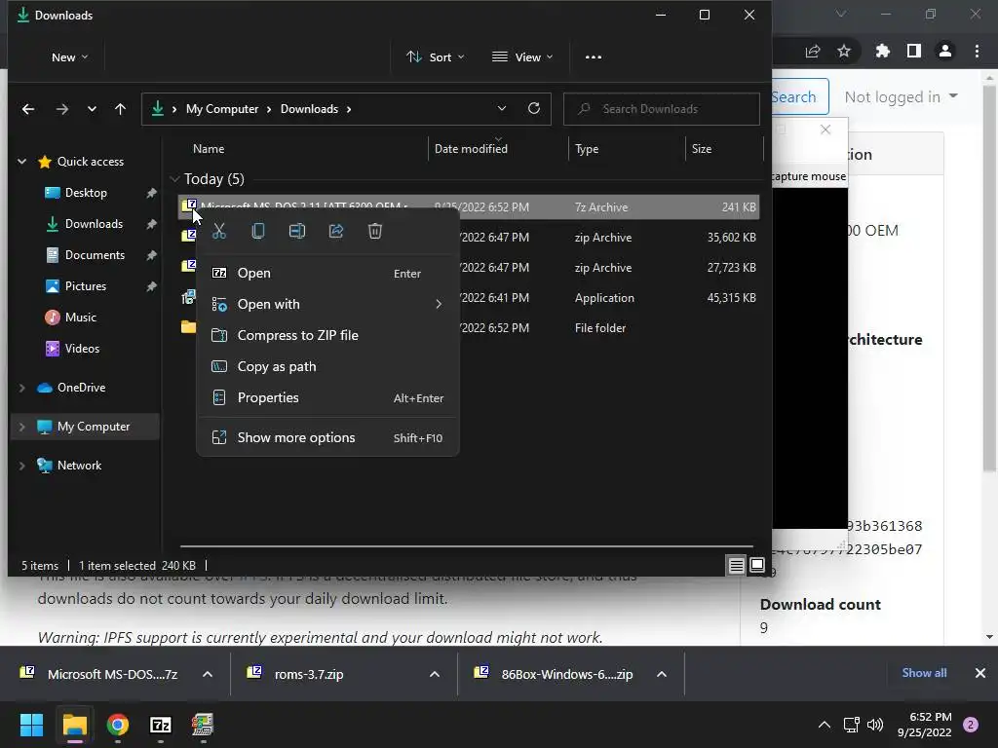The width and height of the screenshot is (998, 748).
Task: Open Desktop in Quick access
Action: click(86, 193)
